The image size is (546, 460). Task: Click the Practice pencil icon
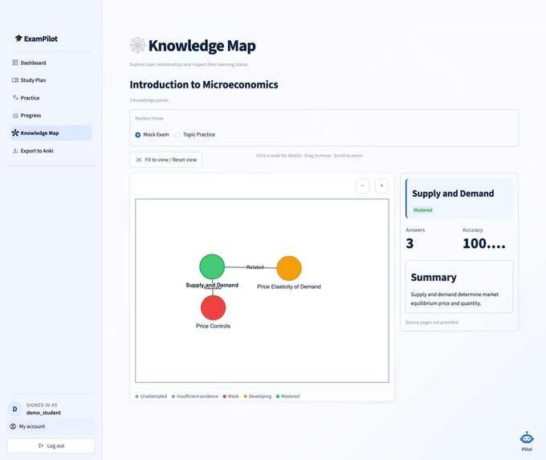[15, 98]
